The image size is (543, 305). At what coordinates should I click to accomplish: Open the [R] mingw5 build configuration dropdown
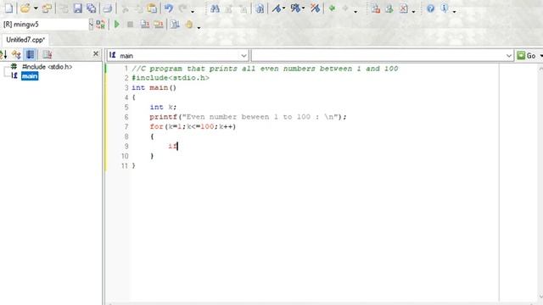91,25
